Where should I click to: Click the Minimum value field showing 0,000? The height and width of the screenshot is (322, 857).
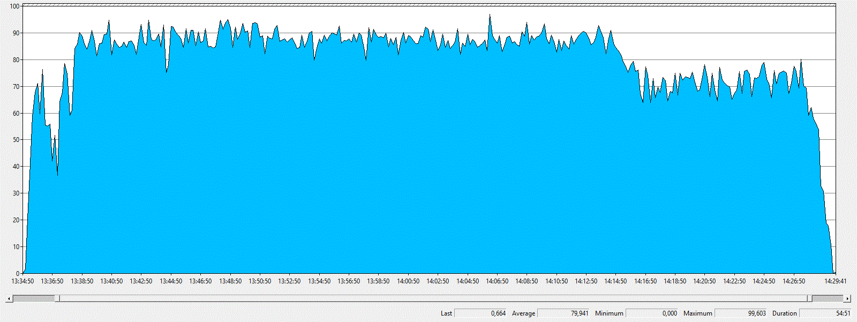(x=652, y=313)
